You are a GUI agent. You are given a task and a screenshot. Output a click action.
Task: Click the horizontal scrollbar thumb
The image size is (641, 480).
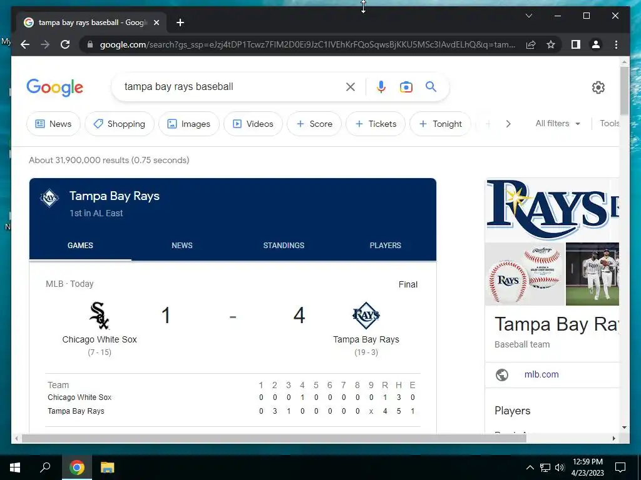coord(274,438)
